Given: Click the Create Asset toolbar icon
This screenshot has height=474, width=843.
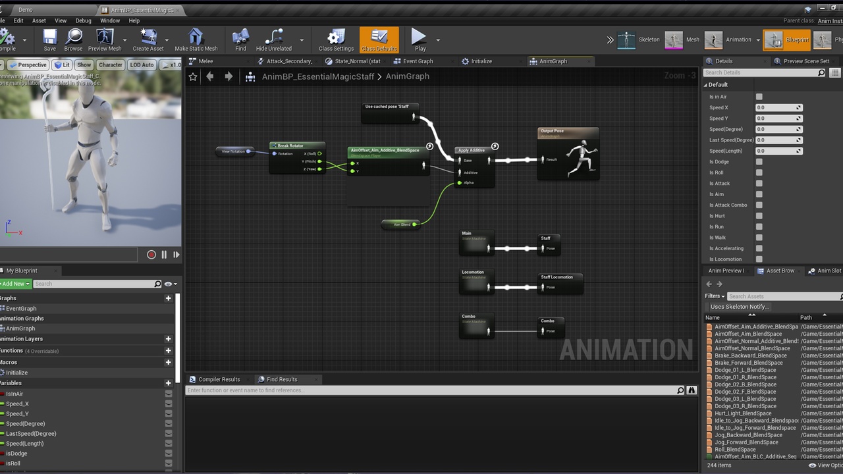Looking at the screenshot, I should click(x=148, y=39).
